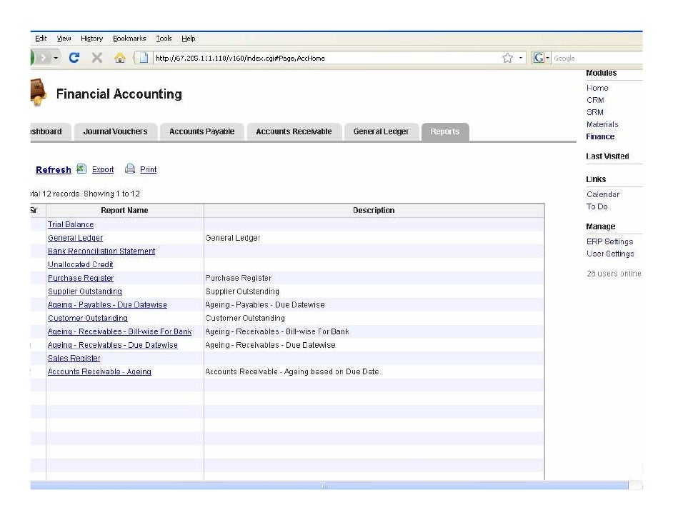Click the printer icon
Image resolution: width=673 pixels, height=520 pixels.
[x=130, y=169]
